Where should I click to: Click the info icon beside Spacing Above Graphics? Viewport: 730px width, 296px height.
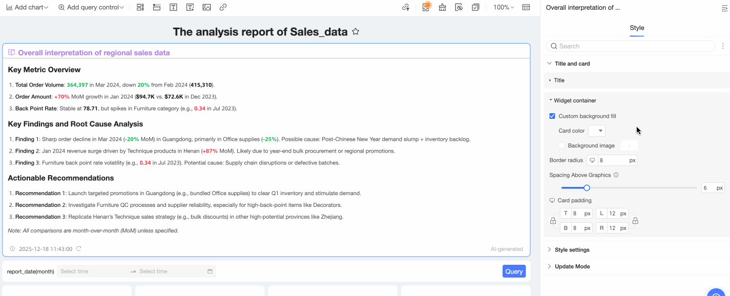(x=616, y=175)
